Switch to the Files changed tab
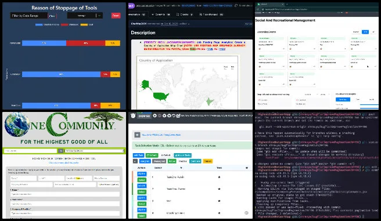This screenshot has height=221, width=381. coord(211,15)
